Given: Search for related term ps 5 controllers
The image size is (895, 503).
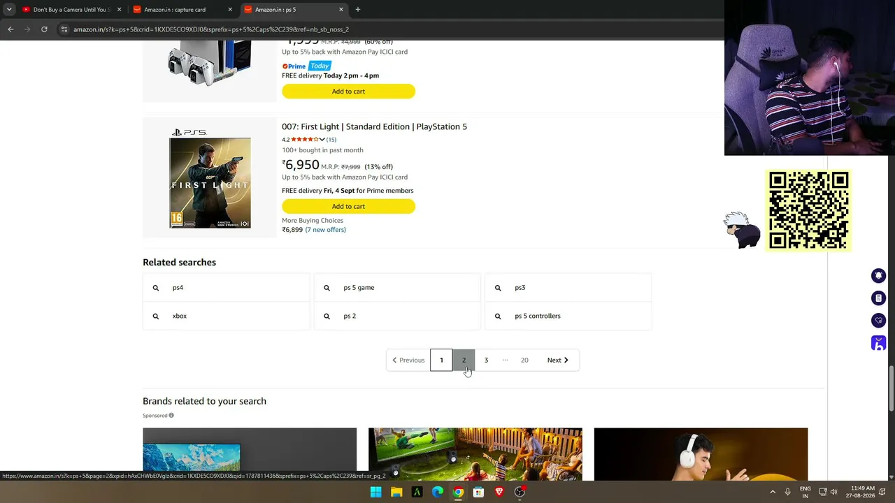Looking at the screenshot, I should [x=568, y=316].
